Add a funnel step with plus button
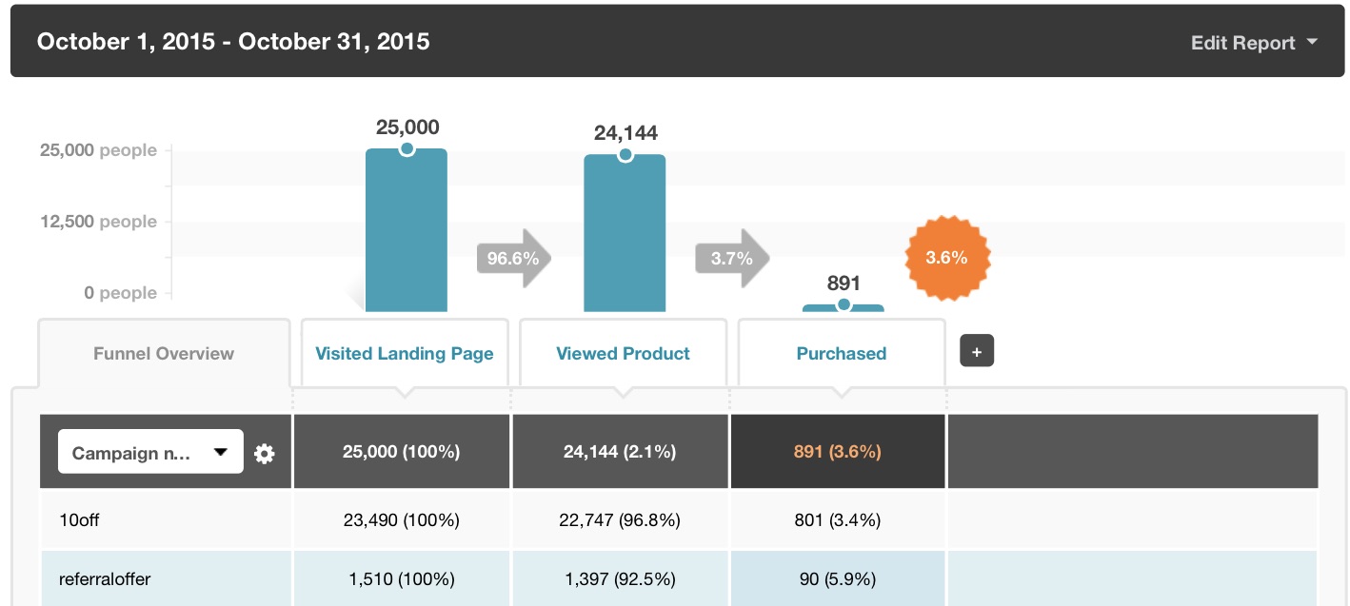Screen dimensions: 1350x606 [977, 351]
